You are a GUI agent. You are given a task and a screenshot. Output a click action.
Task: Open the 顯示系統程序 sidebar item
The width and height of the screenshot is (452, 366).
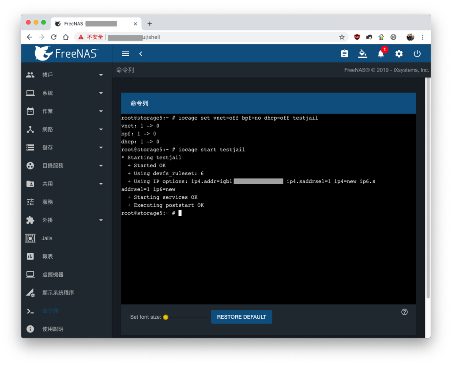[66, 293]
